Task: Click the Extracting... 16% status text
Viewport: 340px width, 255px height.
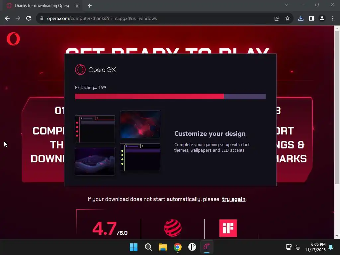Action: pyautogui.click(x=91, y=88)
